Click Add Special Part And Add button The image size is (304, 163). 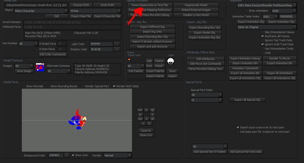[x=245, y=152]
